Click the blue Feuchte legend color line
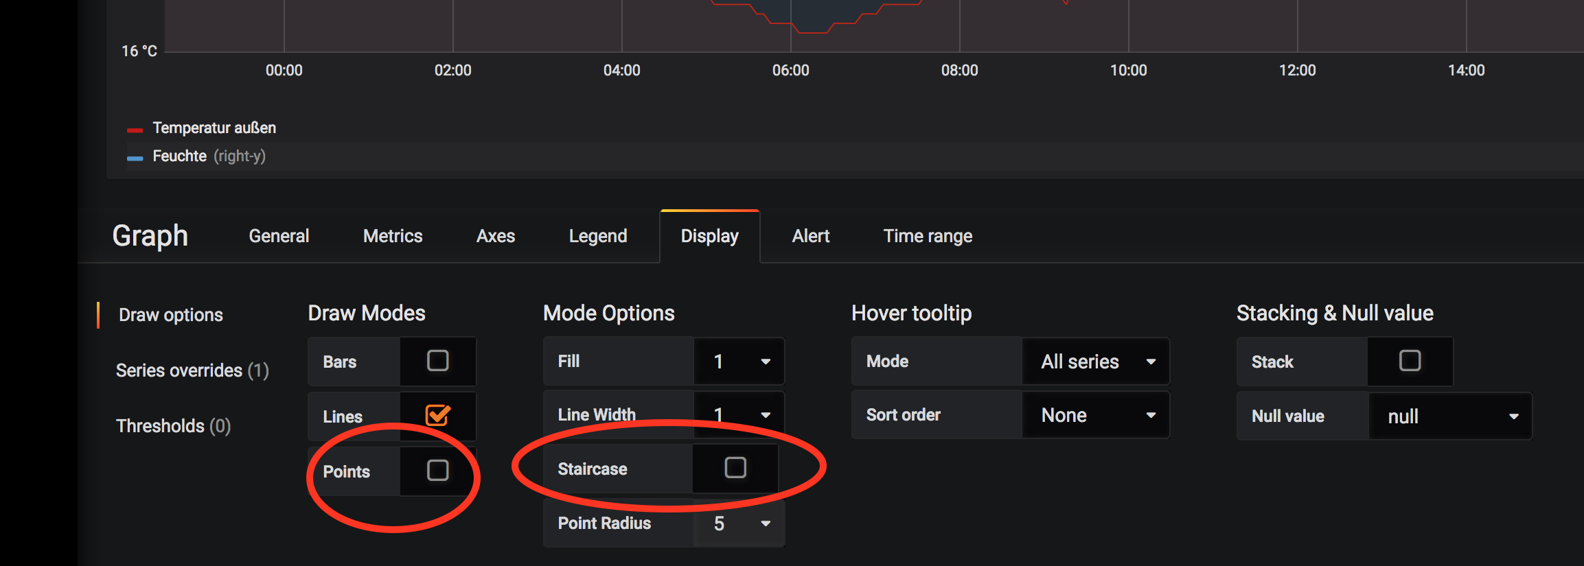Viewport: 1584px width, 566px height. tap(135, 158)
